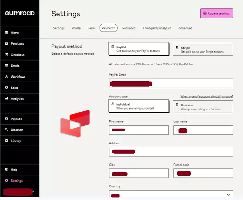This screenshot has width=243, height=200.
Task: Focus the First name field
Action: tap(139, 130)
